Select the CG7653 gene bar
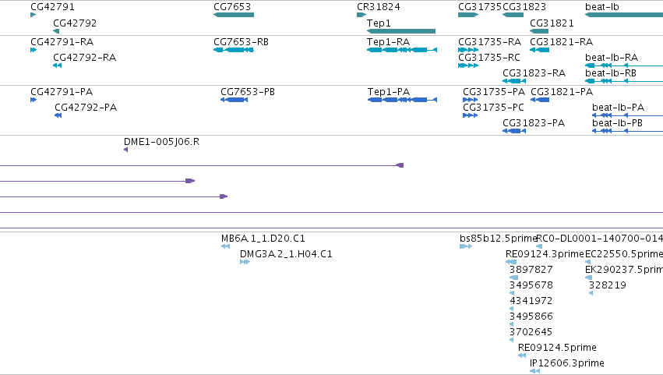Viewport: 663px width, 375px height. click(234, 15)
